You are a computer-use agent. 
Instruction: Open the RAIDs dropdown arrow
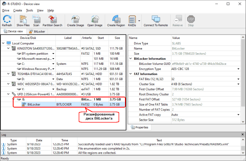pos(139,21)
